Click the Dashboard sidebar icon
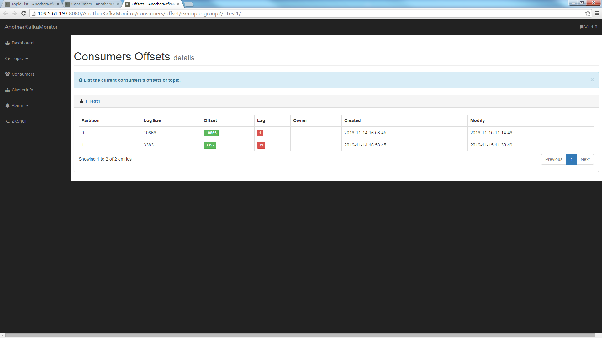 point(7,43)
